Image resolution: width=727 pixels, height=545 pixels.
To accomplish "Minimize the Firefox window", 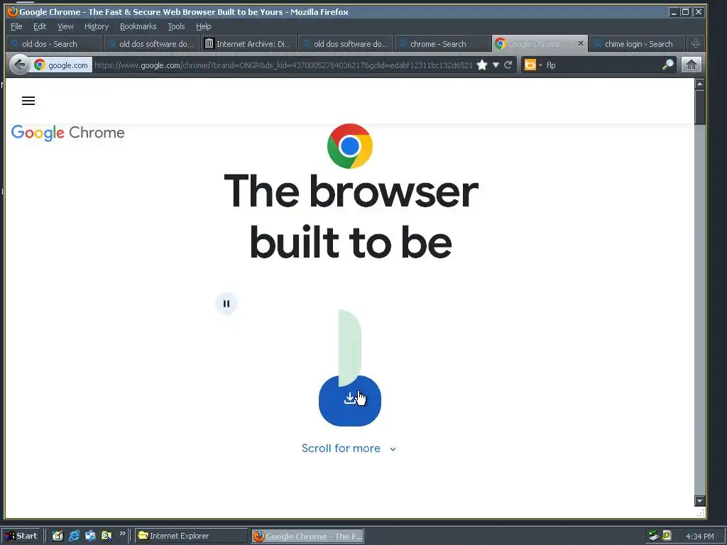I will point(674,11).
